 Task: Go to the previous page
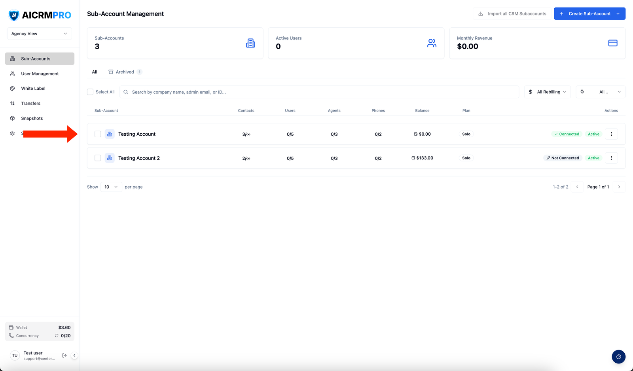tap(577, 187)
